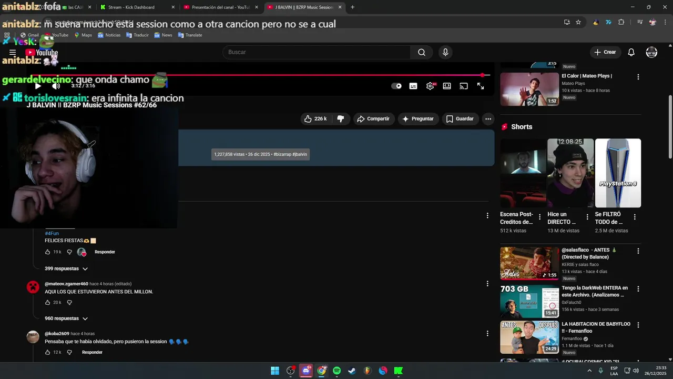
Task: Open the #4Fun hashtag link
Action: (x=52, y=233)
